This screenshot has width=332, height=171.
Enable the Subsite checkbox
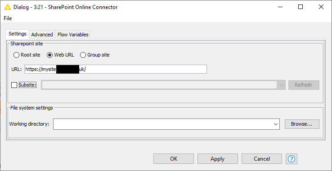point(14,85)
